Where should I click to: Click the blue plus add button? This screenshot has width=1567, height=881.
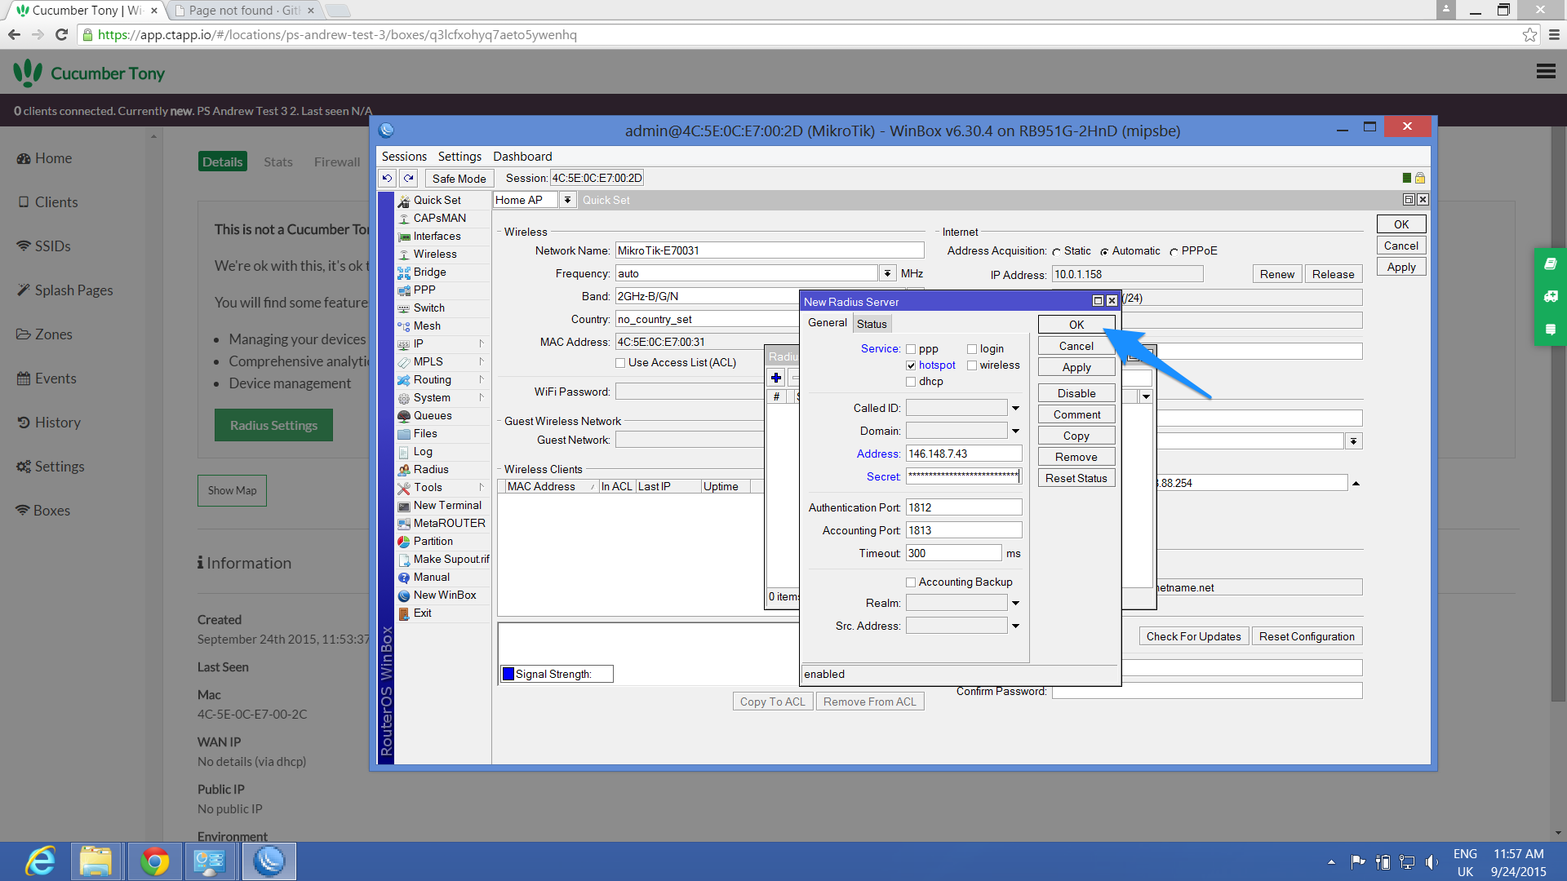pos(776,378)
